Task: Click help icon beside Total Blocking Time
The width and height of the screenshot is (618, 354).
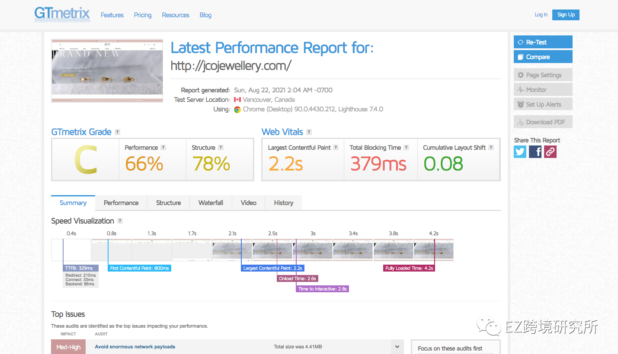Action: click(406, 147)
